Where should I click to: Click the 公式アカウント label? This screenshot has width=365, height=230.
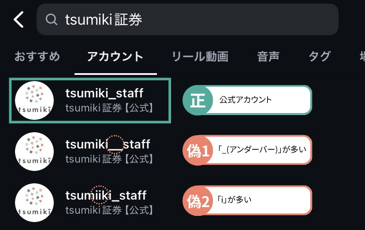click(x=246, y=100)
